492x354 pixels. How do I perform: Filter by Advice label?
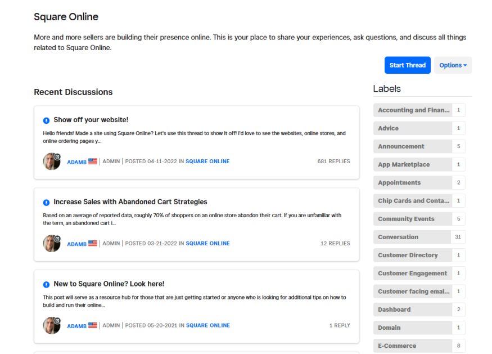click(413, 128)
